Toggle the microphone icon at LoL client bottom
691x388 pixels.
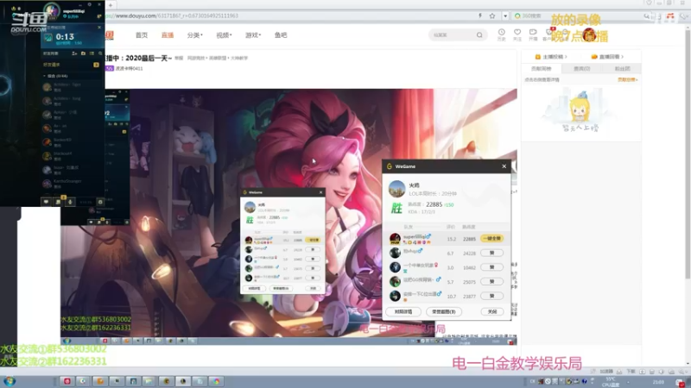70,202
